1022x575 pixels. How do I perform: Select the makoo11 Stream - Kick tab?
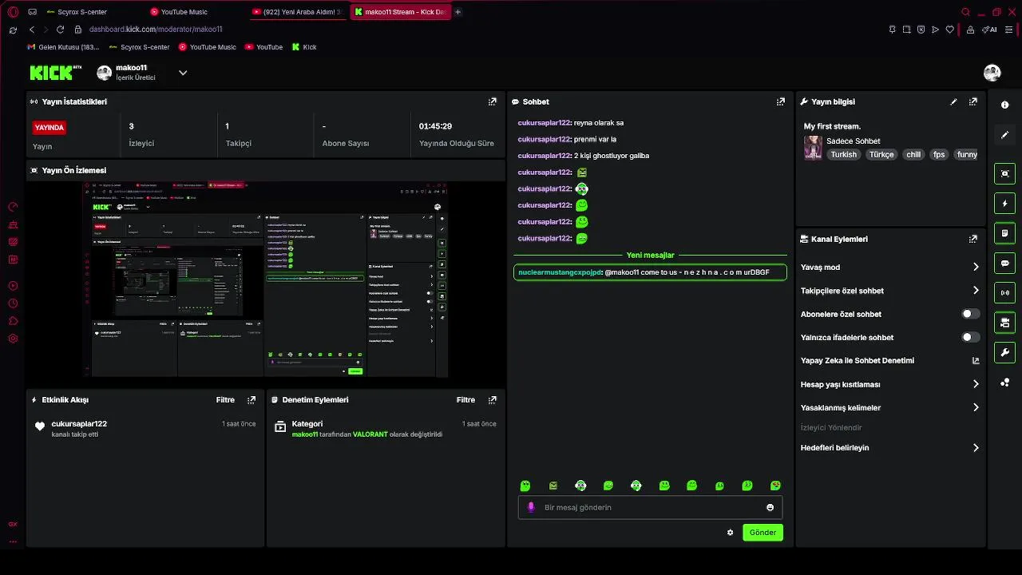tap(400, 12)
